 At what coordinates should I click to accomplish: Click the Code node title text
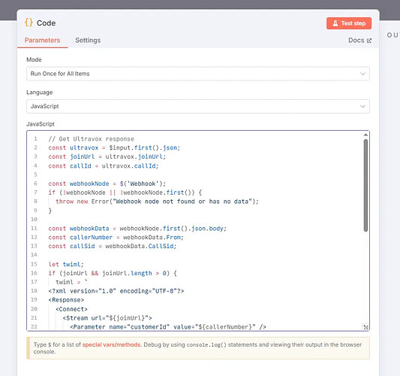47,23
